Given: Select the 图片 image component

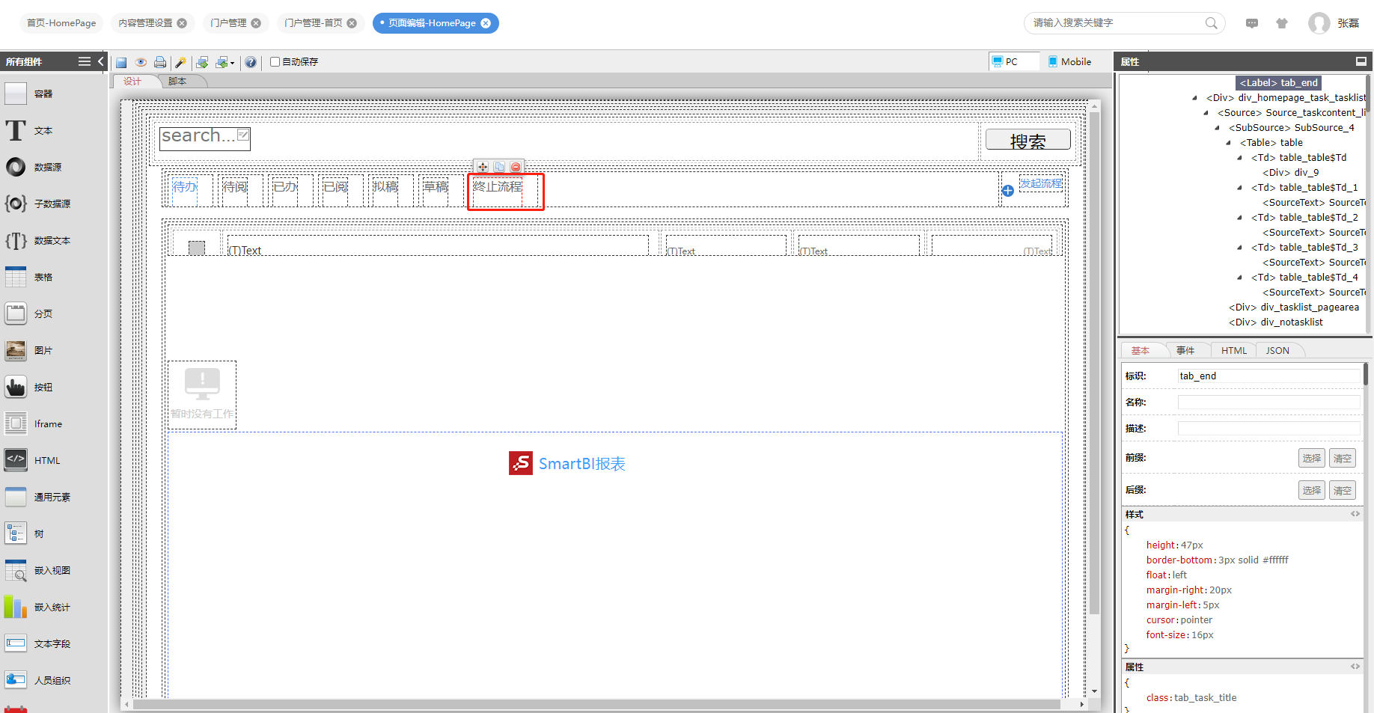Looking at the screenshot, I should 29,350.
